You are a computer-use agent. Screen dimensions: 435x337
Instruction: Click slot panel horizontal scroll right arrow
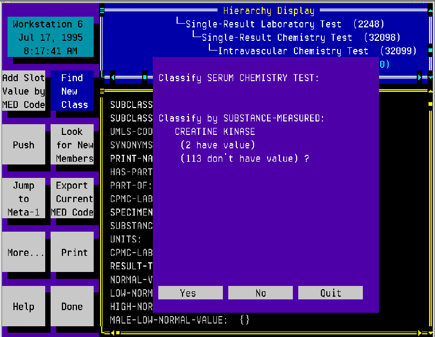point(419,333)
